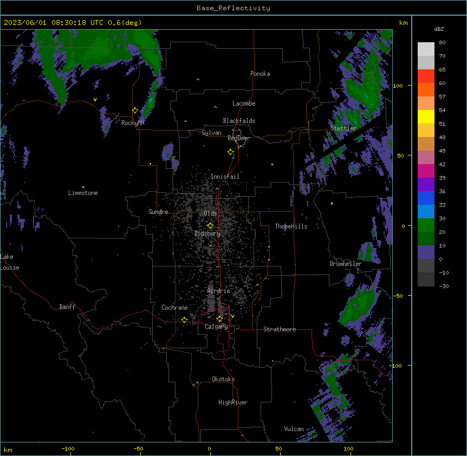
Task: Click the yellow diamond marker near Cochrane
Action: 184,320
